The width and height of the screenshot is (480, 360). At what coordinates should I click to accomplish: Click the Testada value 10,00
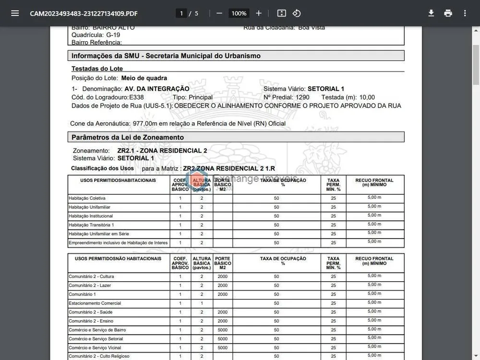367,97
